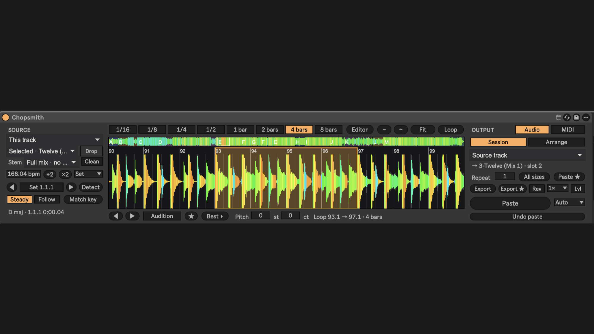Toggle Rev reverse option
This screenshot has width=594, height=334.
coord(537,189)
